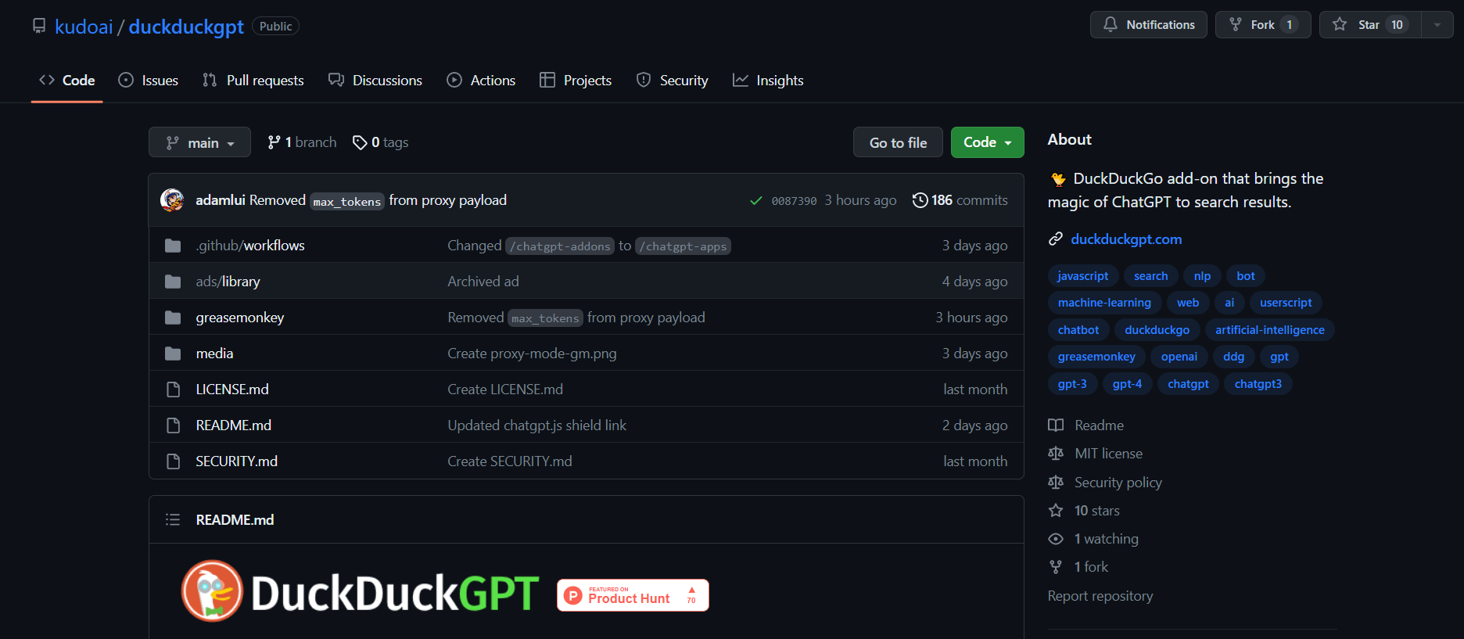Open the LICENSE.md file
Screen dimensions: 1464x639
[232, 390]
